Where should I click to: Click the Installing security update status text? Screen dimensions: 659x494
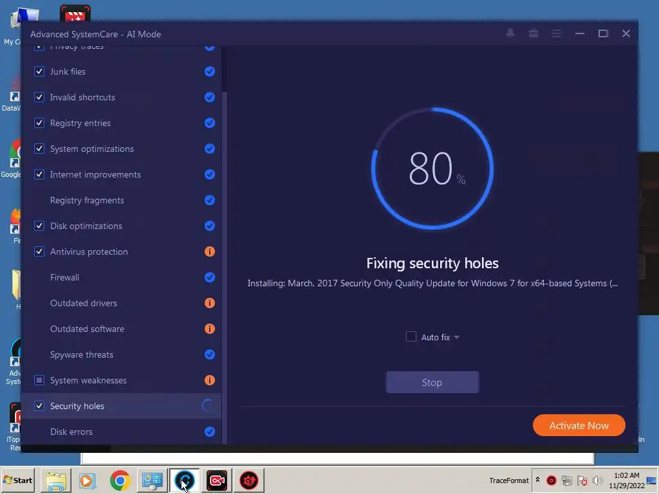[x=432, y=283]
